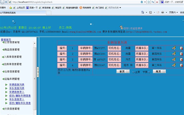Collapse the 运输车辆管理 menu section

pos(12,79)
